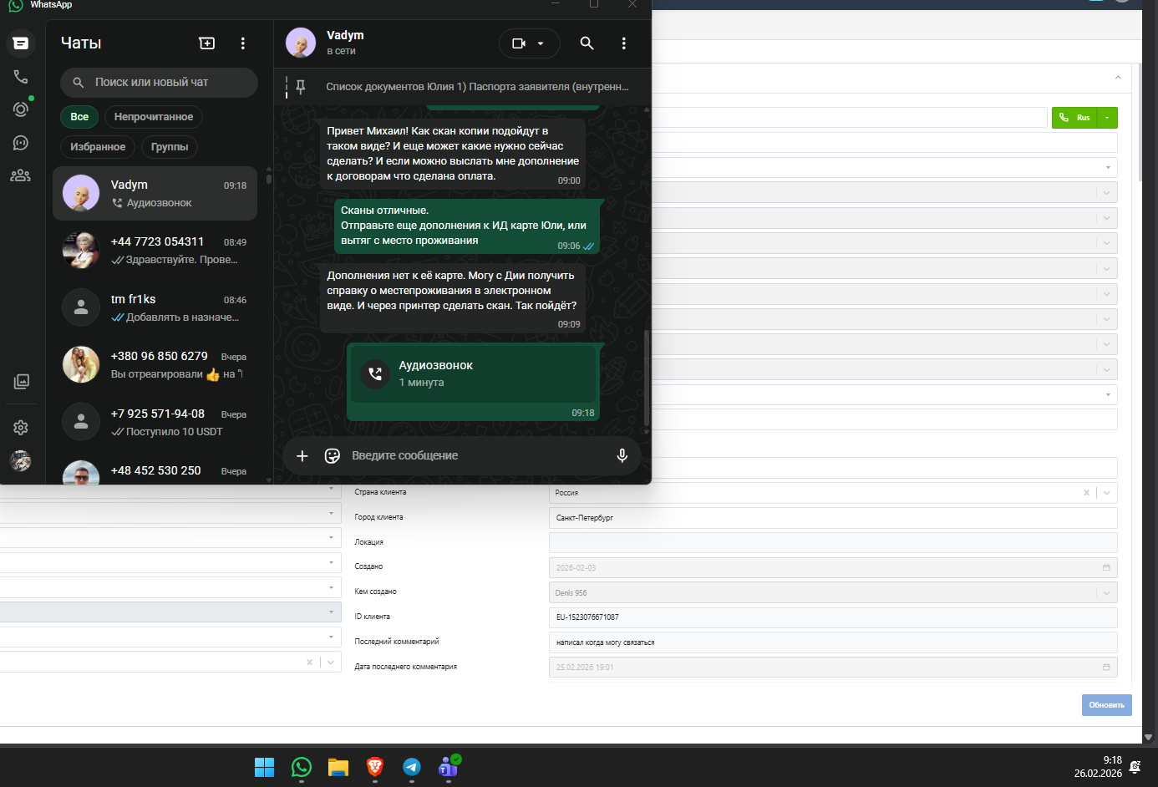Open own profile avatar in sidebar

click(x=21, y=460)
